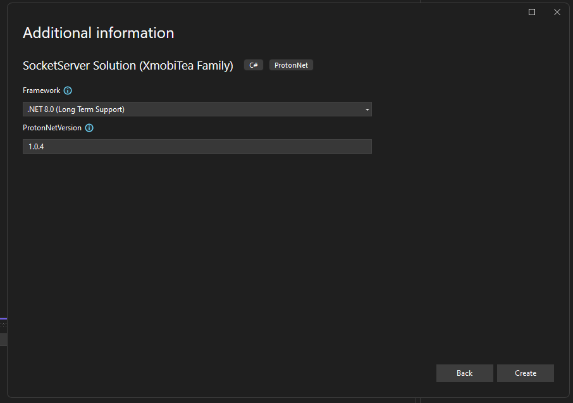573x403 pixels.
Task: Click the Framework label
Action: click(x=41, y=90)
